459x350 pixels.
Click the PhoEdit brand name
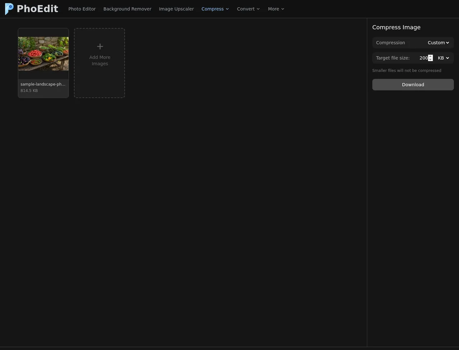(x=37, y=9)
